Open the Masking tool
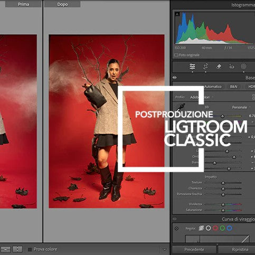Image resolution: width=255 pixels, height=255 pixels. coord(243,67)
